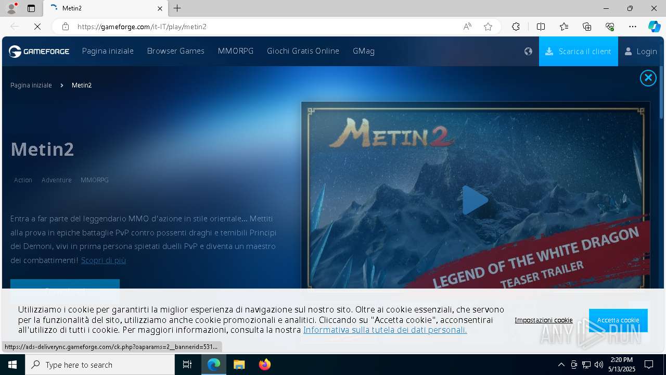Click the Login button
Screen dimensions: 666x375
click(641, 51)
